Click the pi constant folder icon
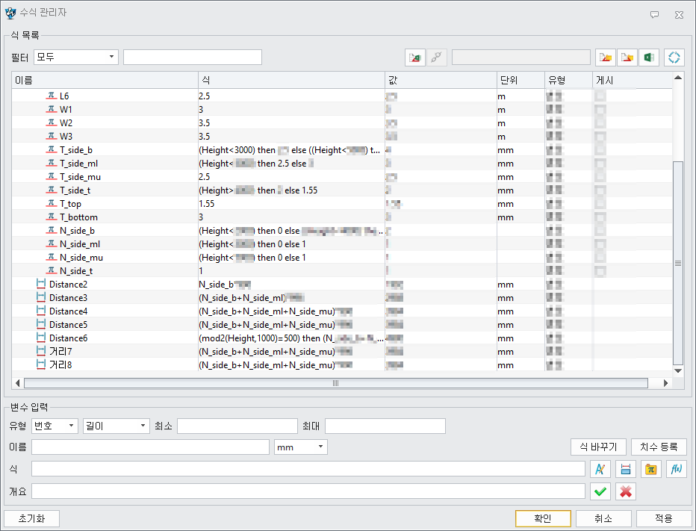 tap(651, 469)
